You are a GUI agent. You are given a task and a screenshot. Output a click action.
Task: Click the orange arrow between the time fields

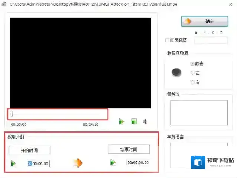tap(78, 163)
